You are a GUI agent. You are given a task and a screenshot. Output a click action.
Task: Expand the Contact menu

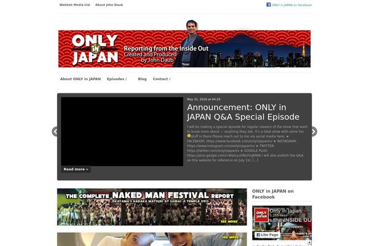(161, 79)
